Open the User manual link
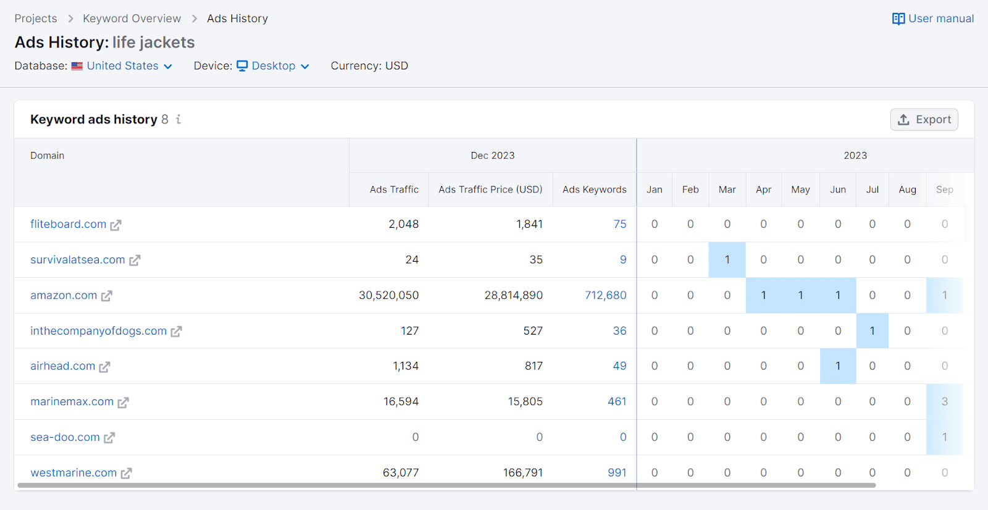Screen dimensions: 988x510 pos(933,19)
